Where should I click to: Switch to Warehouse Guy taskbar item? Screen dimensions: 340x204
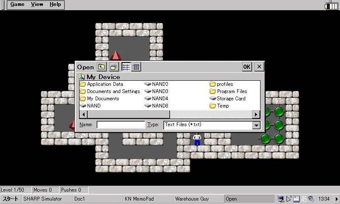(199, 199)
